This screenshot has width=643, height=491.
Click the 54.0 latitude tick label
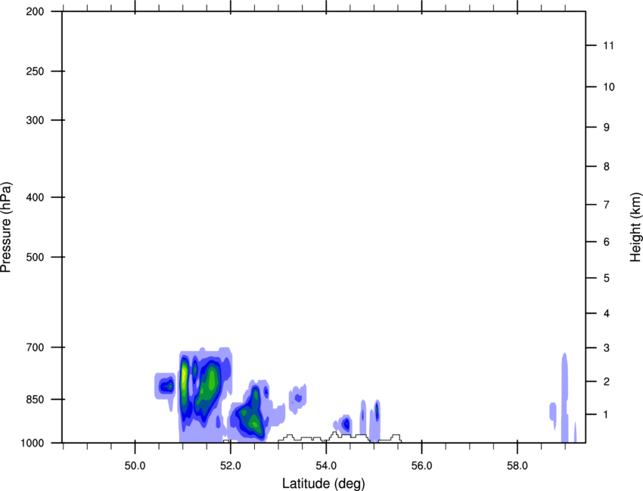point(326,463)
